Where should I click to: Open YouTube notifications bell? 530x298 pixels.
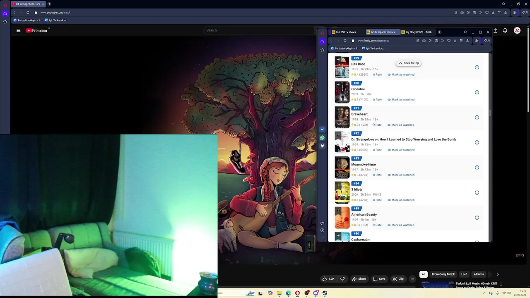[x=505, y=30]
